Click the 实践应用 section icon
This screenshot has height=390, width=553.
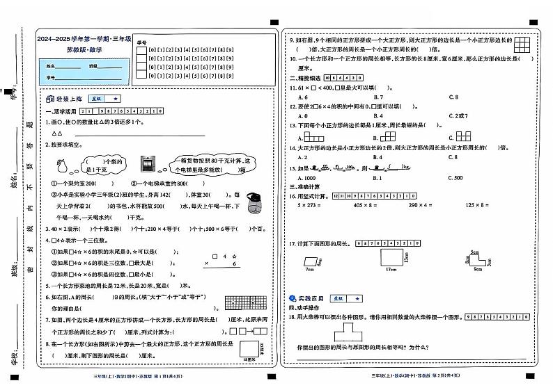point(293,298)
